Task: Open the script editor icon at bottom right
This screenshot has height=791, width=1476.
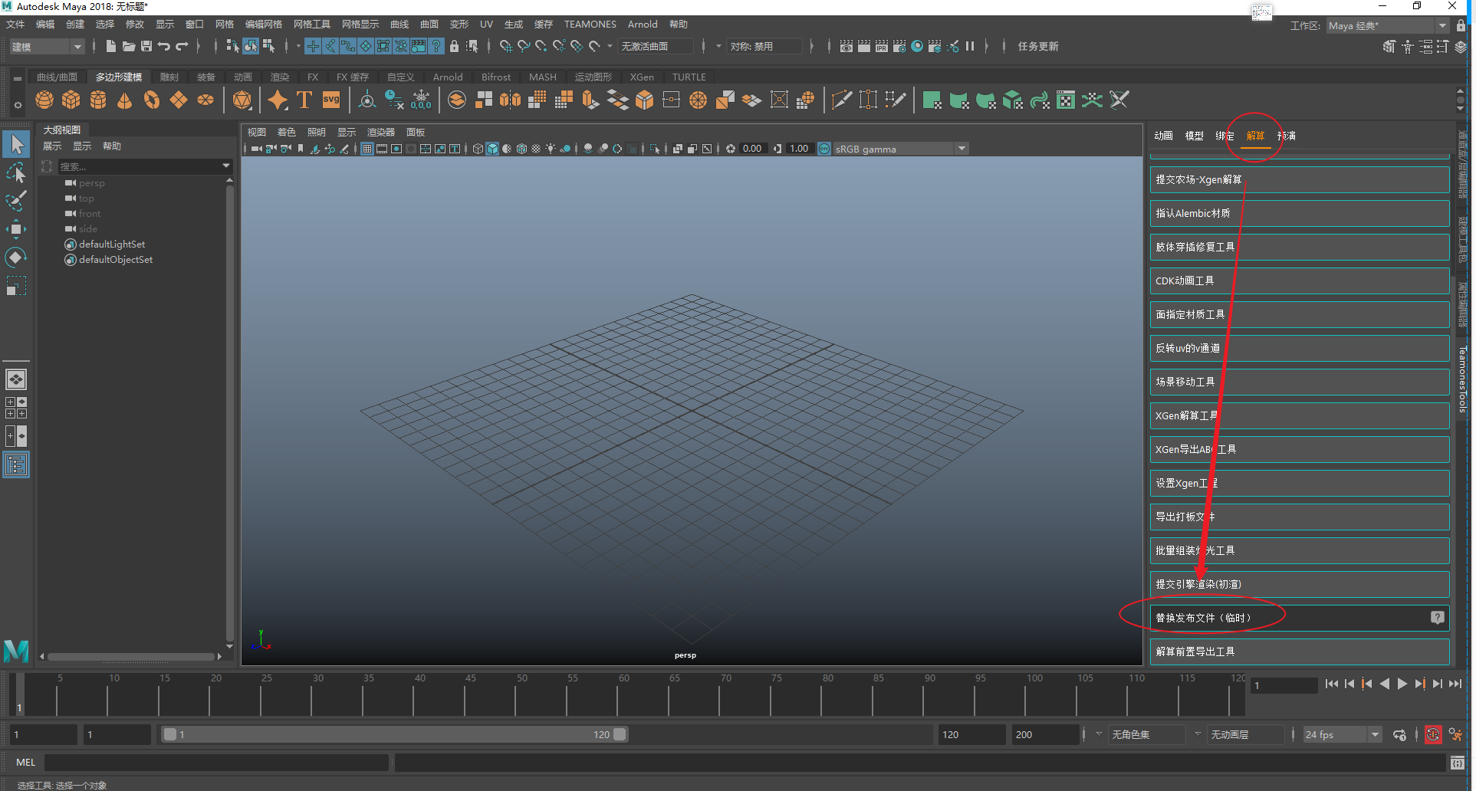Action: pyautogui.click(x=1457, y=763)
